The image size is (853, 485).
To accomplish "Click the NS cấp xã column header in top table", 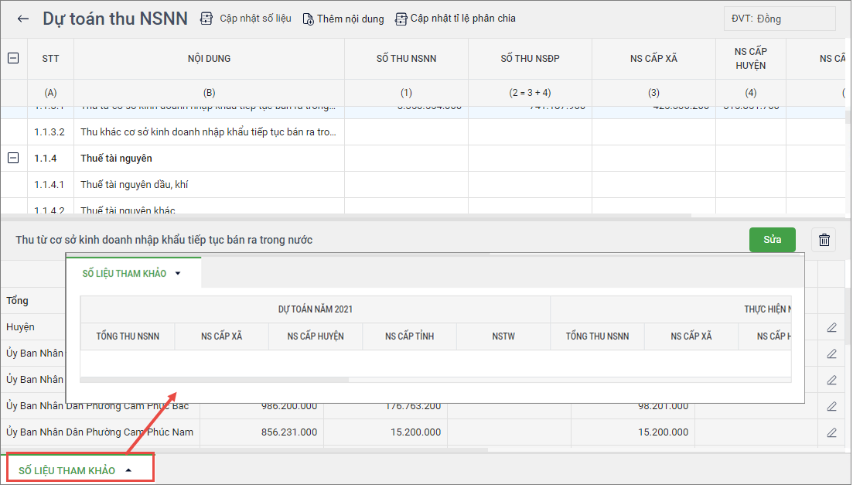I will pos(653,59).
